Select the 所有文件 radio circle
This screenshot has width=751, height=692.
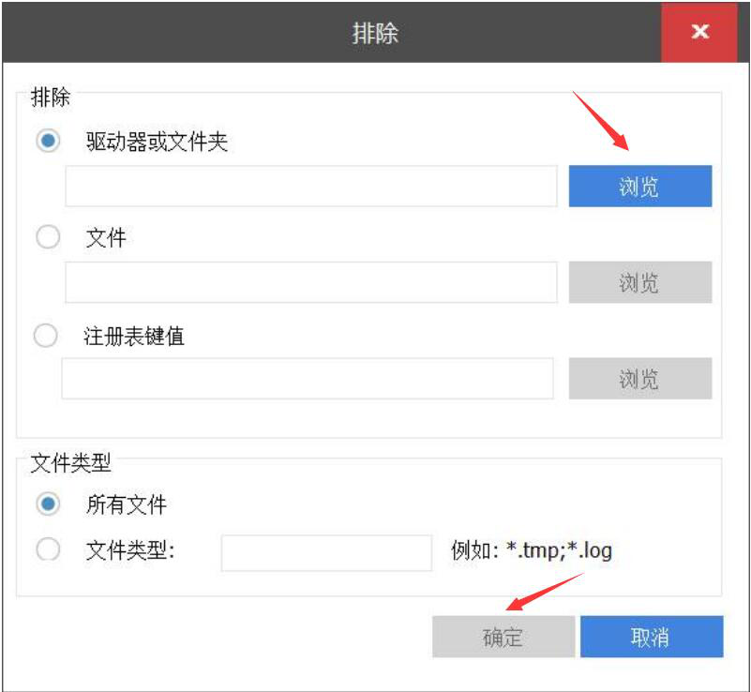(47, 504)
